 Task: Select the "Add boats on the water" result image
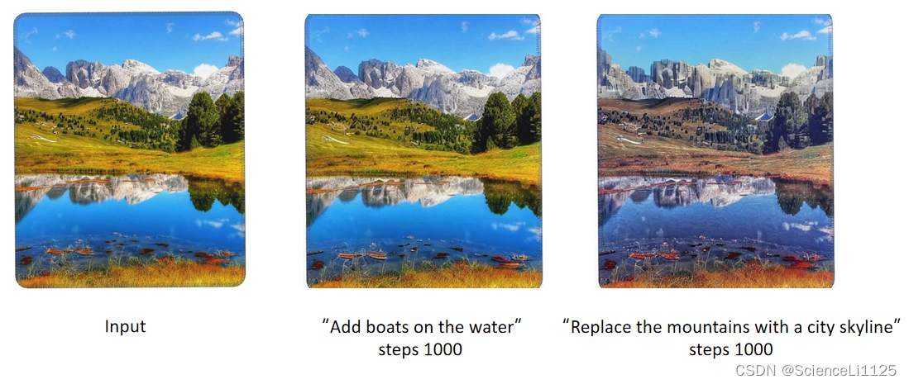pos(423,150)
